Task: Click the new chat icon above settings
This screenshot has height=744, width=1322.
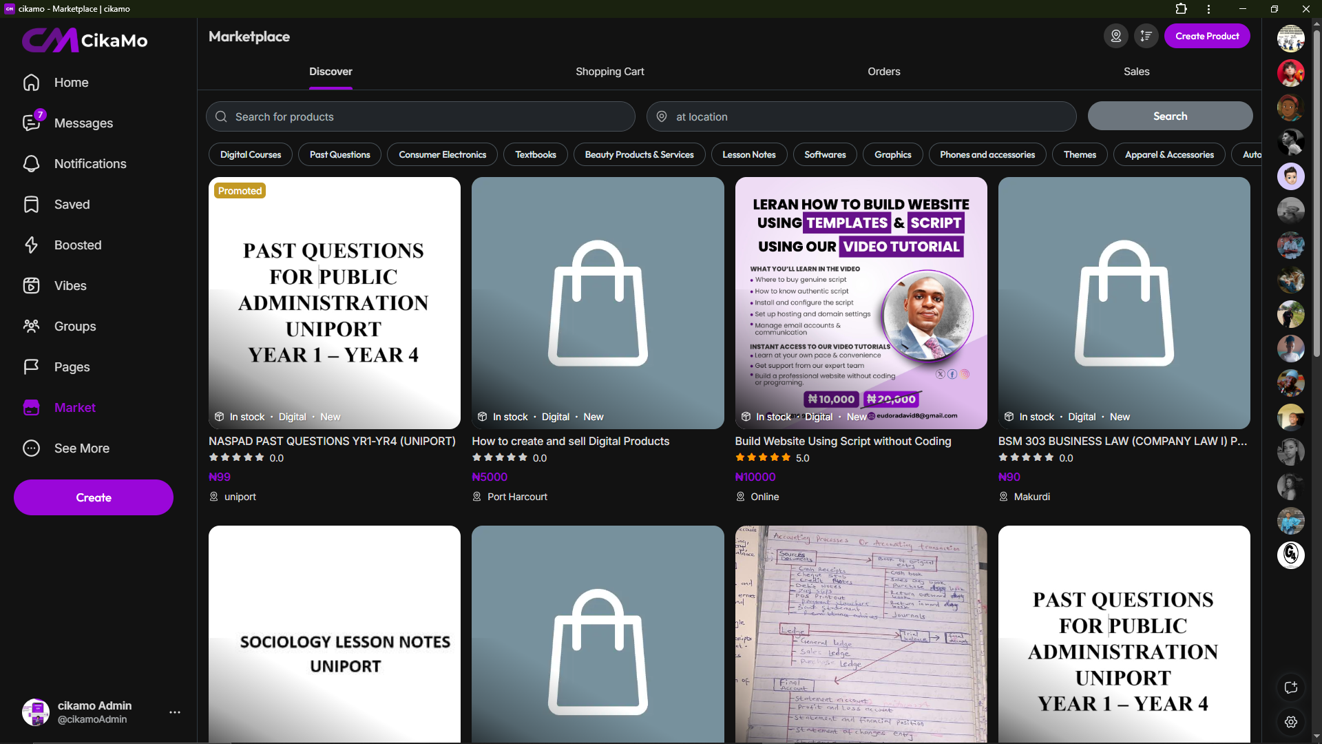Action: 1291,687
